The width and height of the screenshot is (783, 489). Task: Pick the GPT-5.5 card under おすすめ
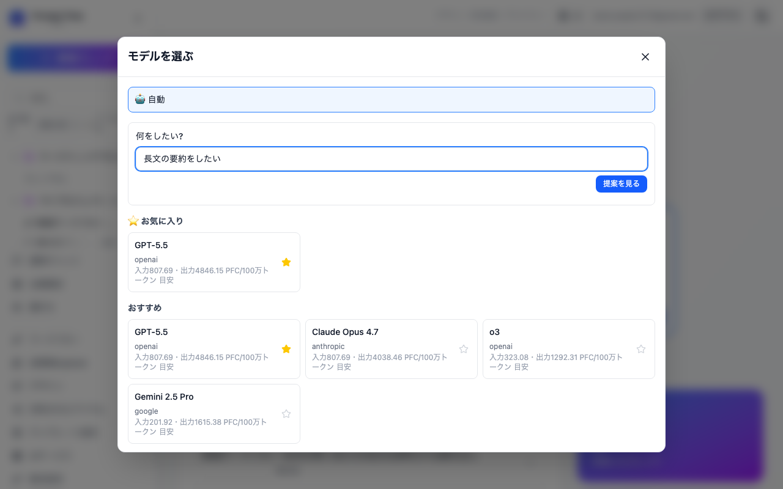(x=214, y=349)
